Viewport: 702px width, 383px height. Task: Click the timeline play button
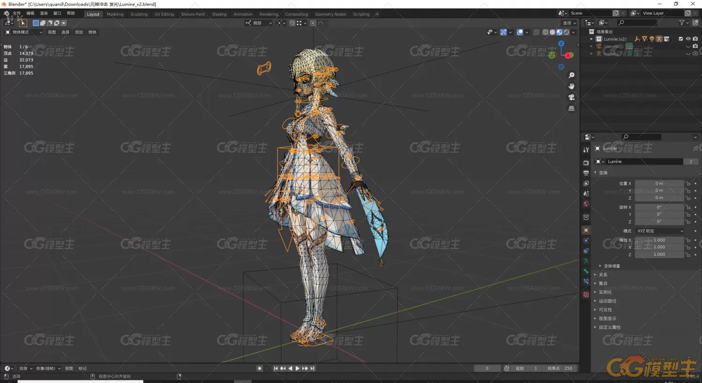298,369
